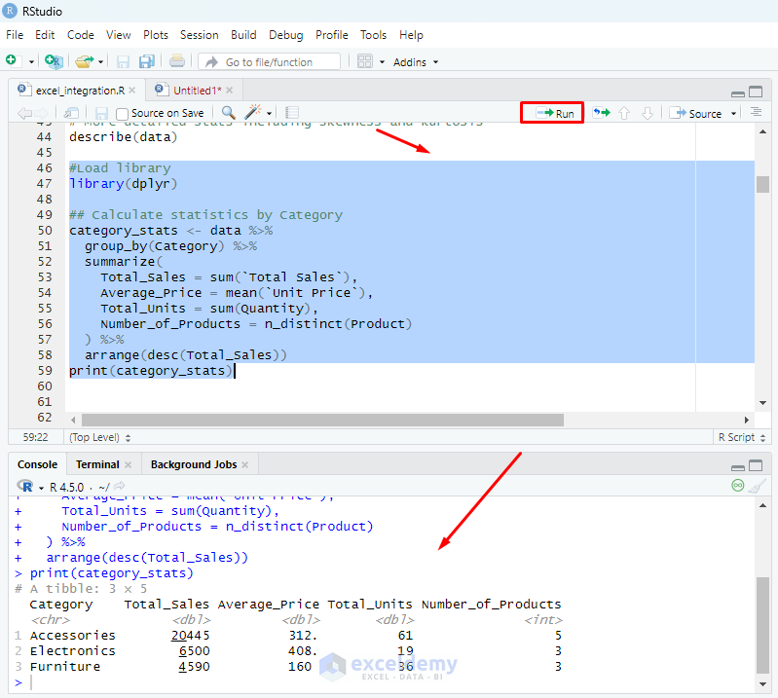The image size is (778, 698).
Task: Open Find/Replace with the magnifier icon
Action: pos(228,113)
